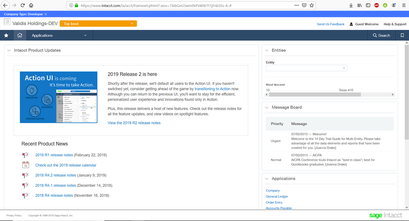This screenshot has width=409, height=221.
Task: Open the Applications navigation menu
Action: coord(59,35)
